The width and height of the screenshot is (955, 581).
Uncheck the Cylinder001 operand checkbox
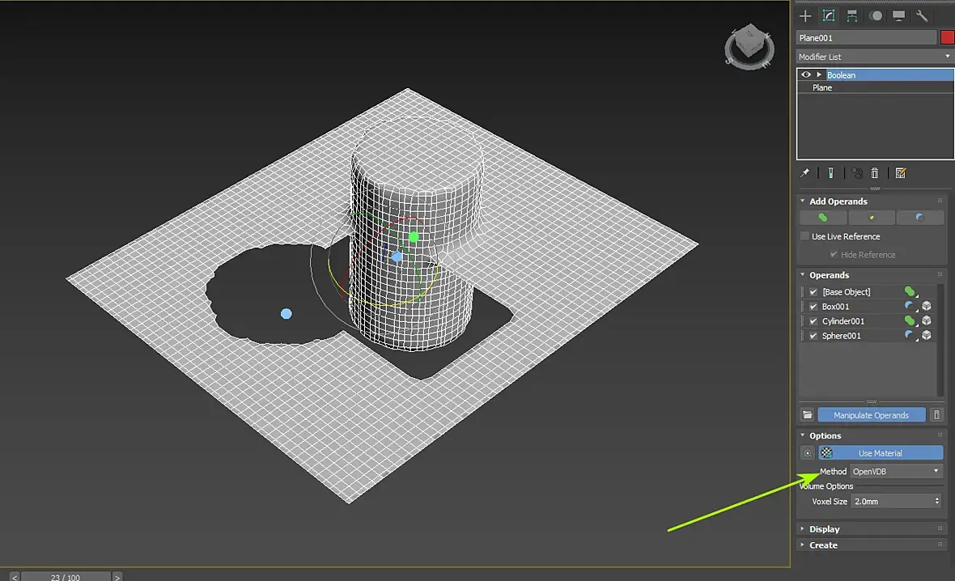[813, 321]
